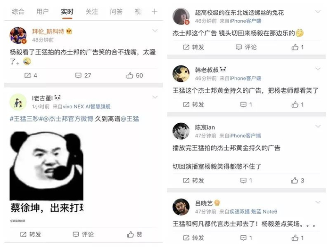Screen dimensions: 330x247
Task: Like 陈宸ian's post with 3 likes
Action: click(x=297, y=180)
